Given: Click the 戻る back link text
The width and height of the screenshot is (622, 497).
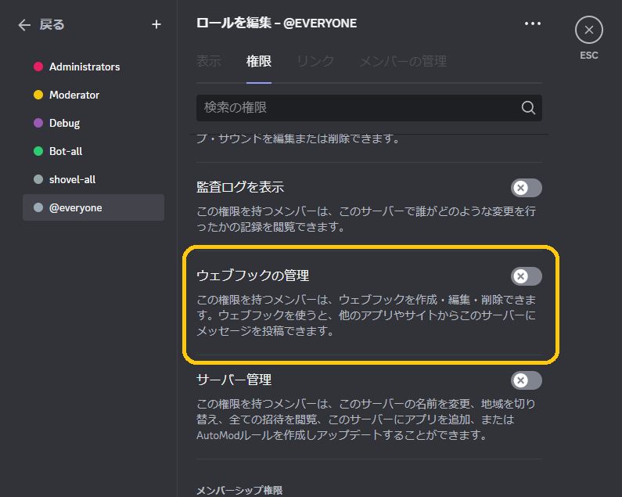Looking at the screenshot, I should coord(52,24).
